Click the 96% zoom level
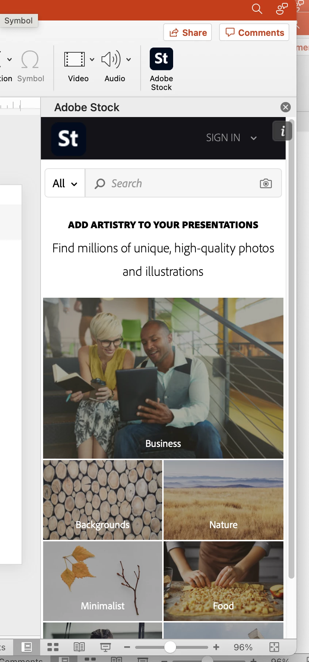The image size is (309, 662). [x=243, y=647]
